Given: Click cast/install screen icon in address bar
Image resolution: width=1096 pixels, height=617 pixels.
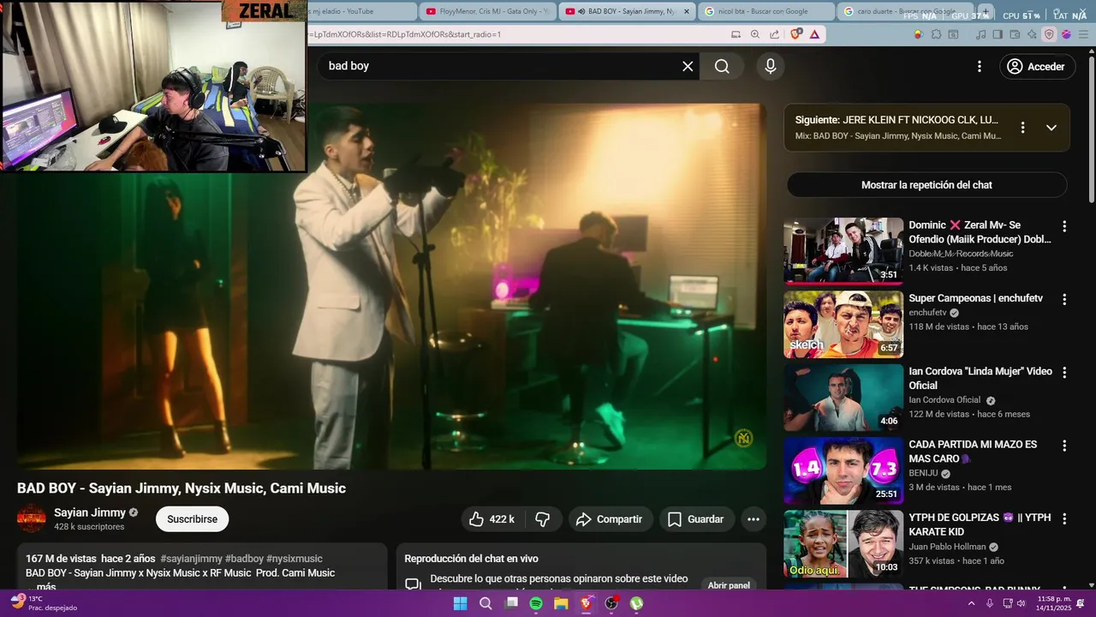Looking at the screenshot, I should [736, 34].
